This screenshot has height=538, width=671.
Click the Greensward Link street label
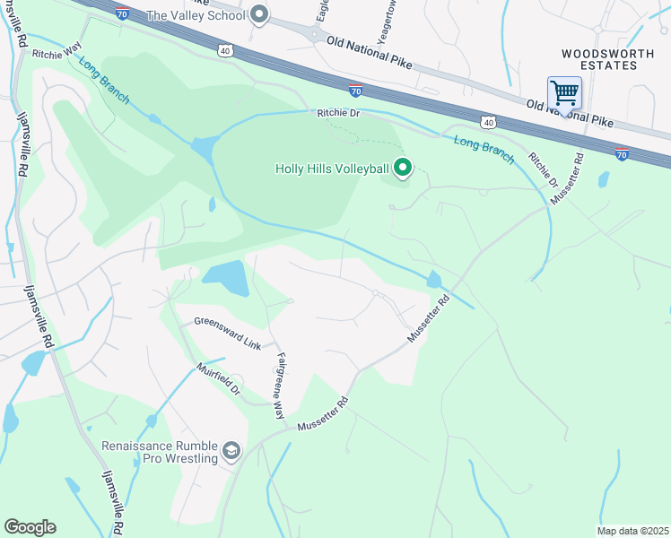(228, 334)
